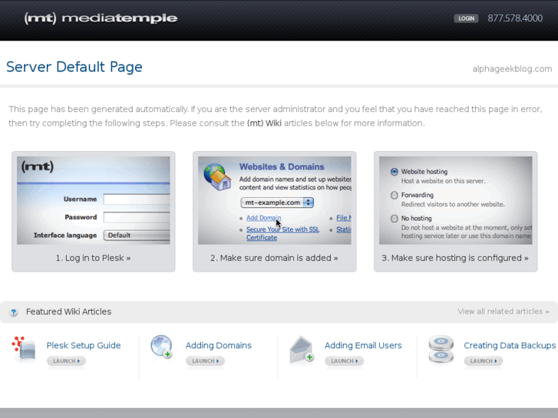Viewport: 558px width, 418px height.
Task: Click the (mt) mediatemple logo
Action: [101, 18]
